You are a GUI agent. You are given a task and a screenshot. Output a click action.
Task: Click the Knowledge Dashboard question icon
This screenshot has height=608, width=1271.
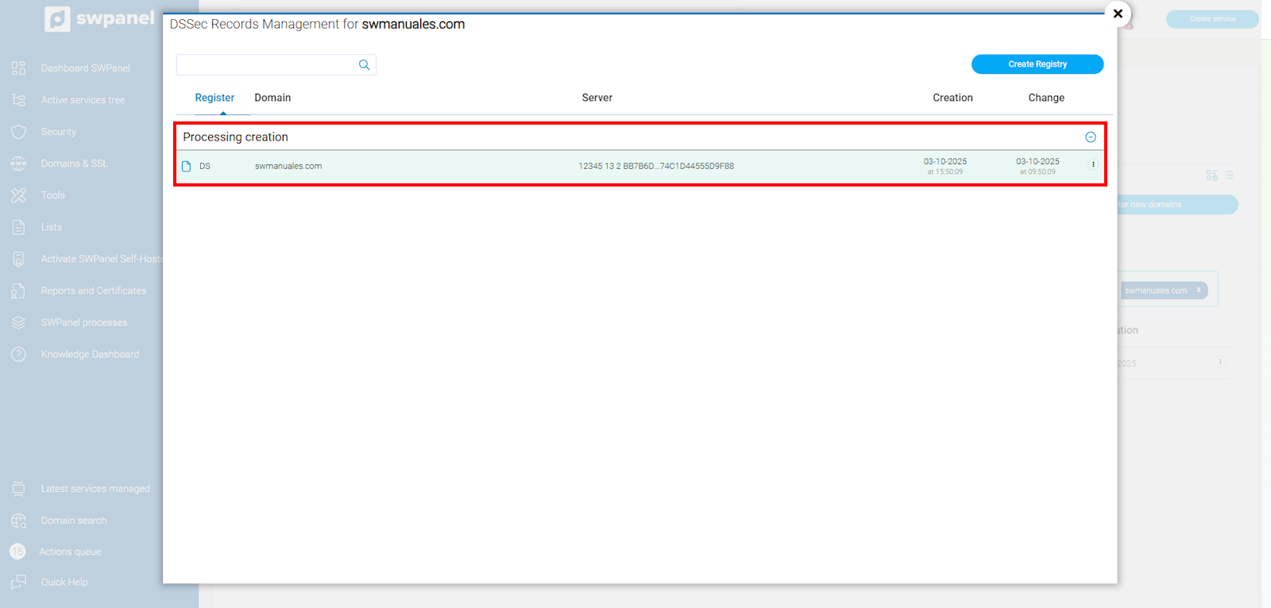coord(19,354)
